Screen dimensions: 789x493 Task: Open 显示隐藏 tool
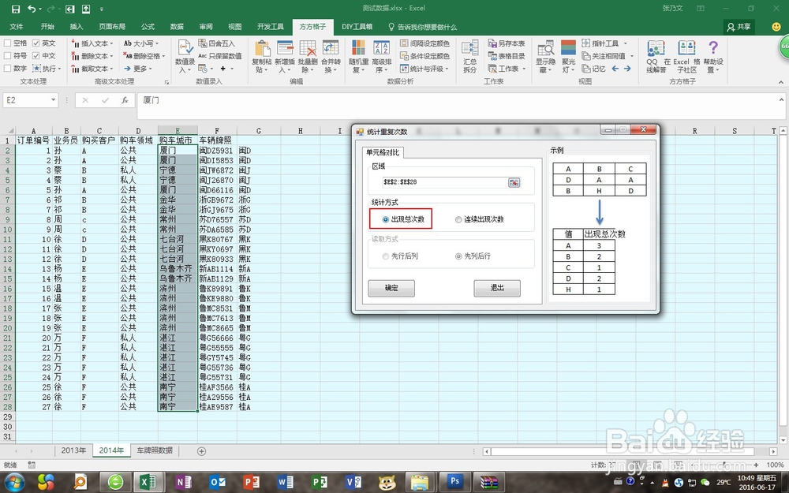tap(545, 56)
